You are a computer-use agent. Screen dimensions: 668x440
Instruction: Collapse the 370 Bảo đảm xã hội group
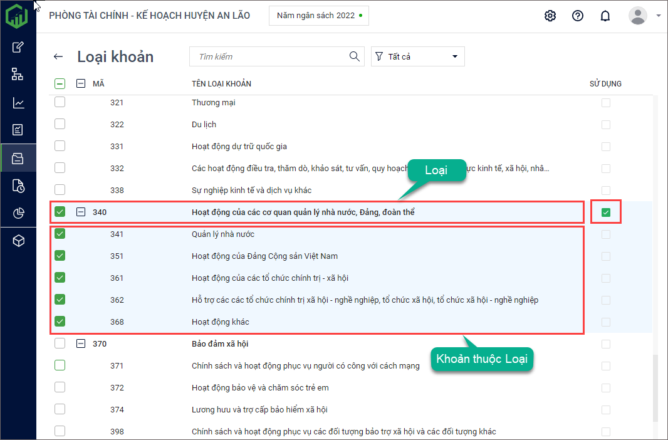pyautogui.click(x=81, y=343)
